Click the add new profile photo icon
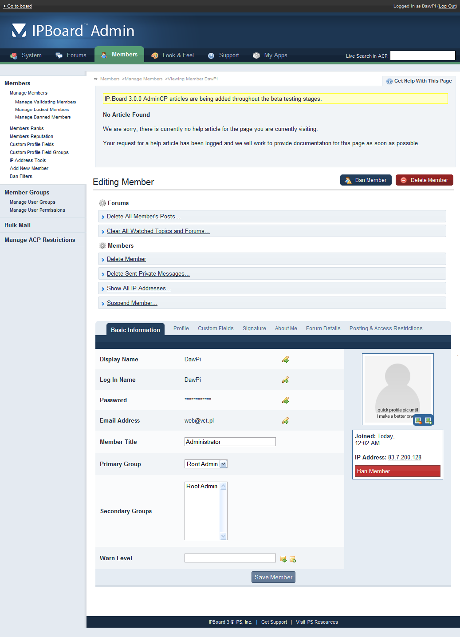 click(x=428, y=420)
